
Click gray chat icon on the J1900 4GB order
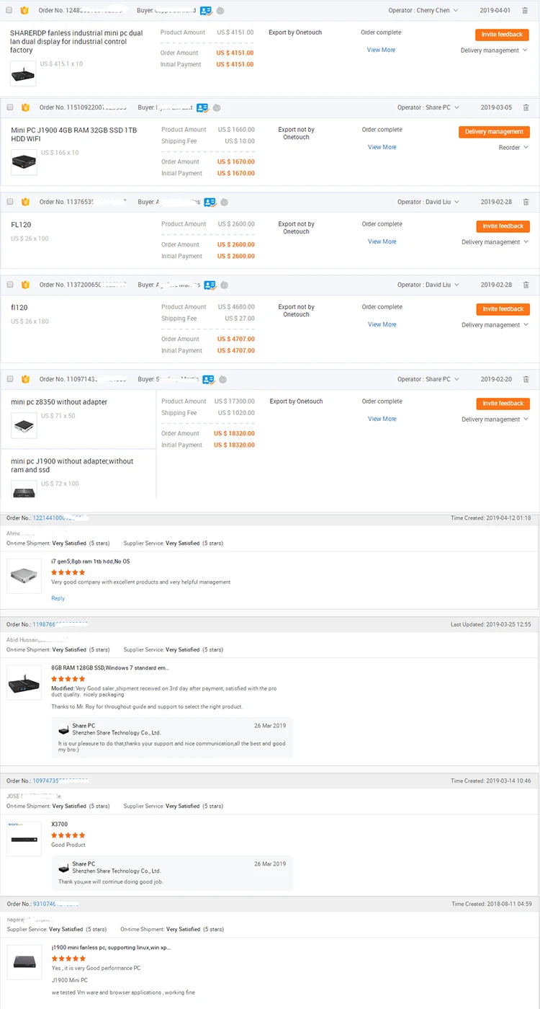pos(216,107)
